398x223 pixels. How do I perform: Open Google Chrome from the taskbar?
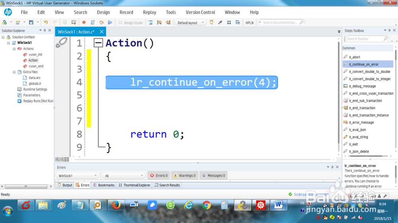point(206,205)
